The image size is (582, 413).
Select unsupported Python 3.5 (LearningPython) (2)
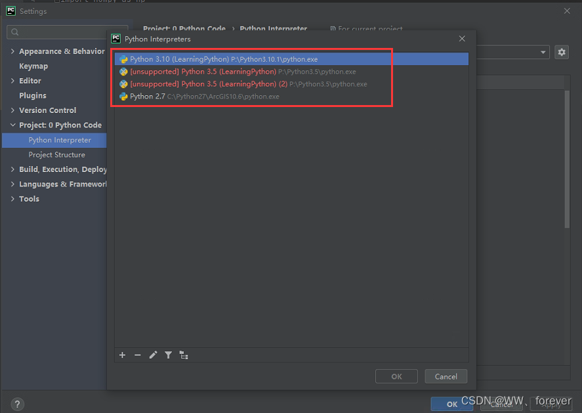pyautogui.click(x=291, y=84)
